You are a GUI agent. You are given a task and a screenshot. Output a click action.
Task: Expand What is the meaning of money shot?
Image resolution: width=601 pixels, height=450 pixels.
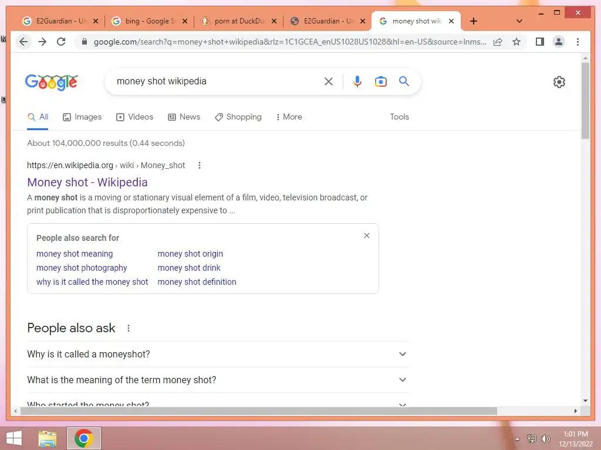[218, 380]
